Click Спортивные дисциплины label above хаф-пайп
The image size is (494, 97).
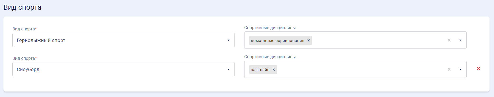(x=270, y=57)
